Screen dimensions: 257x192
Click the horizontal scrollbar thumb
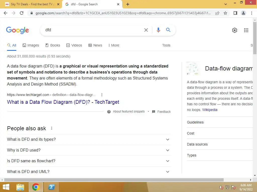tap(114, 180)
